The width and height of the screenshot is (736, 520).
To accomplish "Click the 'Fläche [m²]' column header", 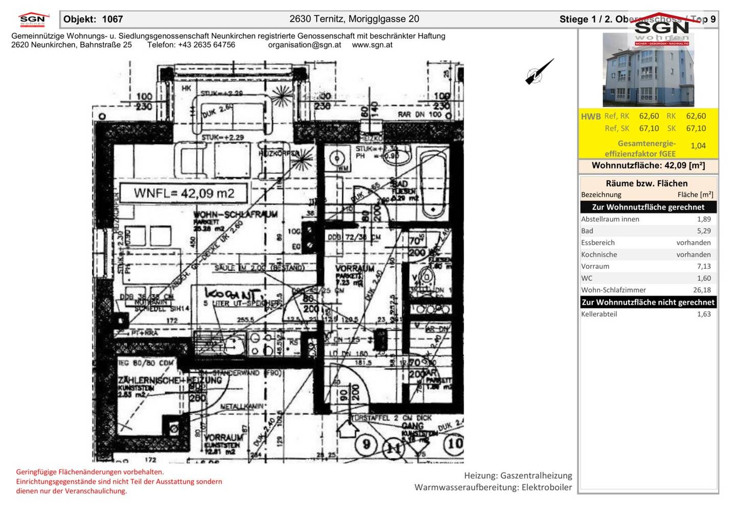I will pos(695,195).
